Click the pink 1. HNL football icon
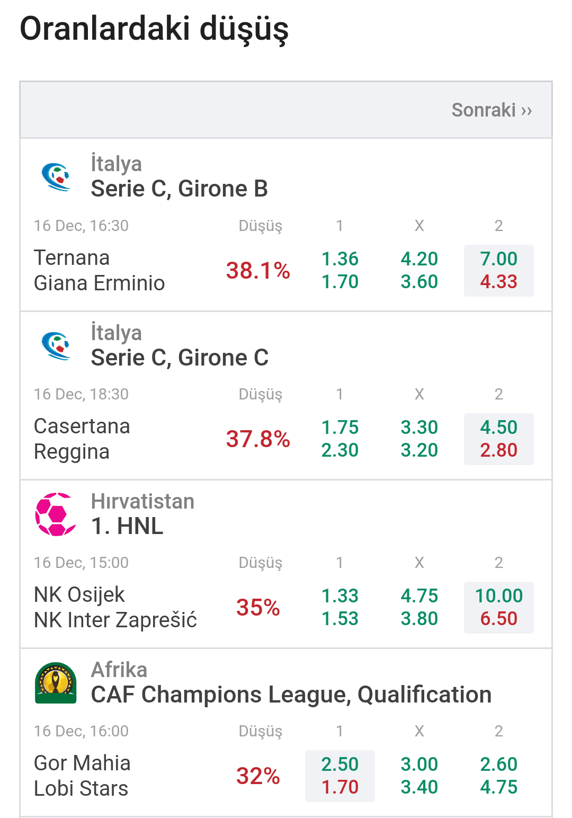This screenshot has height=818, width=572. point(56,514)
